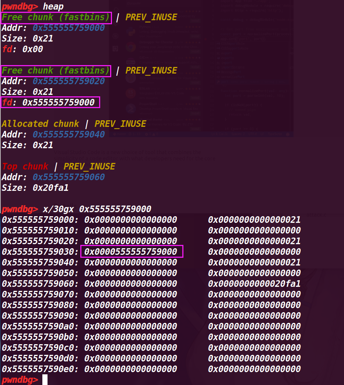Click the first highlighted Free chunk (fastbins) label

56,17
